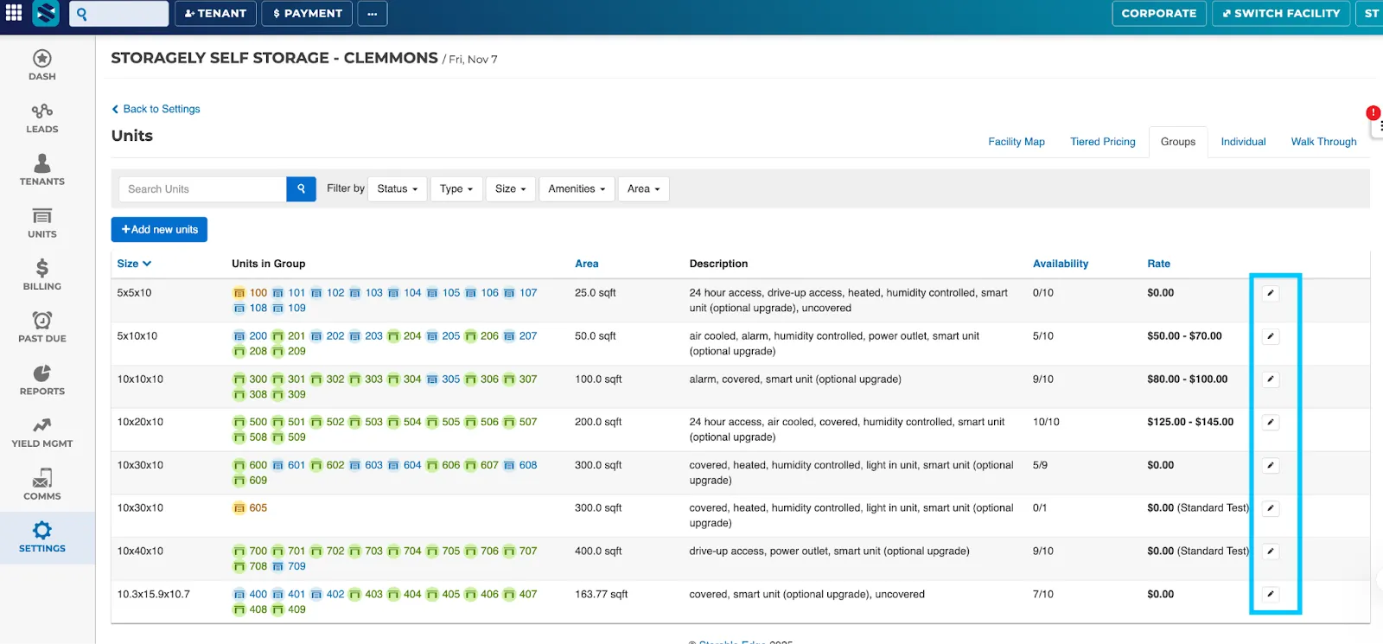Open Comms from the sidebar
Viewport: 1383px width, 644px height.
(x=42, y=485)
